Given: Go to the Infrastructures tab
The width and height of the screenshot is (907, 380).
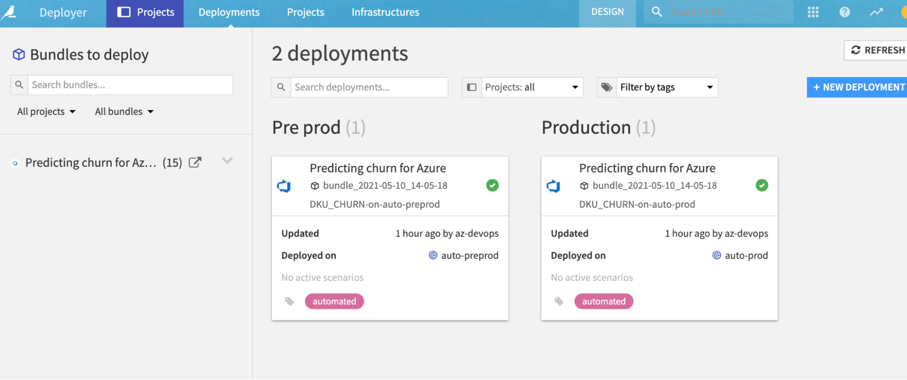Looking at the screenshot, I should point(385,12).
